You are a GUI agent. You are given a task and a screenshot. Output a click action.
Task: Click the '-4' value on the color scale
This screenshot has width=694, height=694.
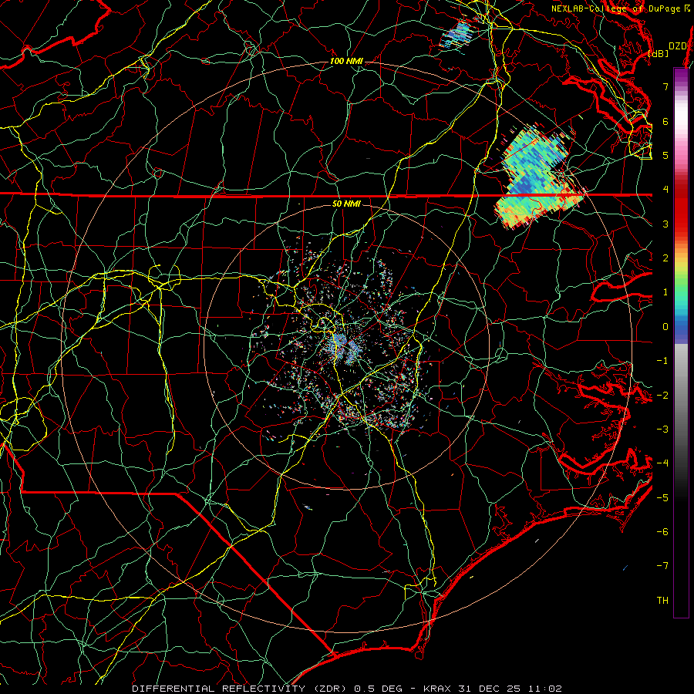click(x=662, y=463)
